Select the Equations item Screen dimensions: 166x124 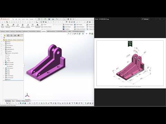pos(8,51)
